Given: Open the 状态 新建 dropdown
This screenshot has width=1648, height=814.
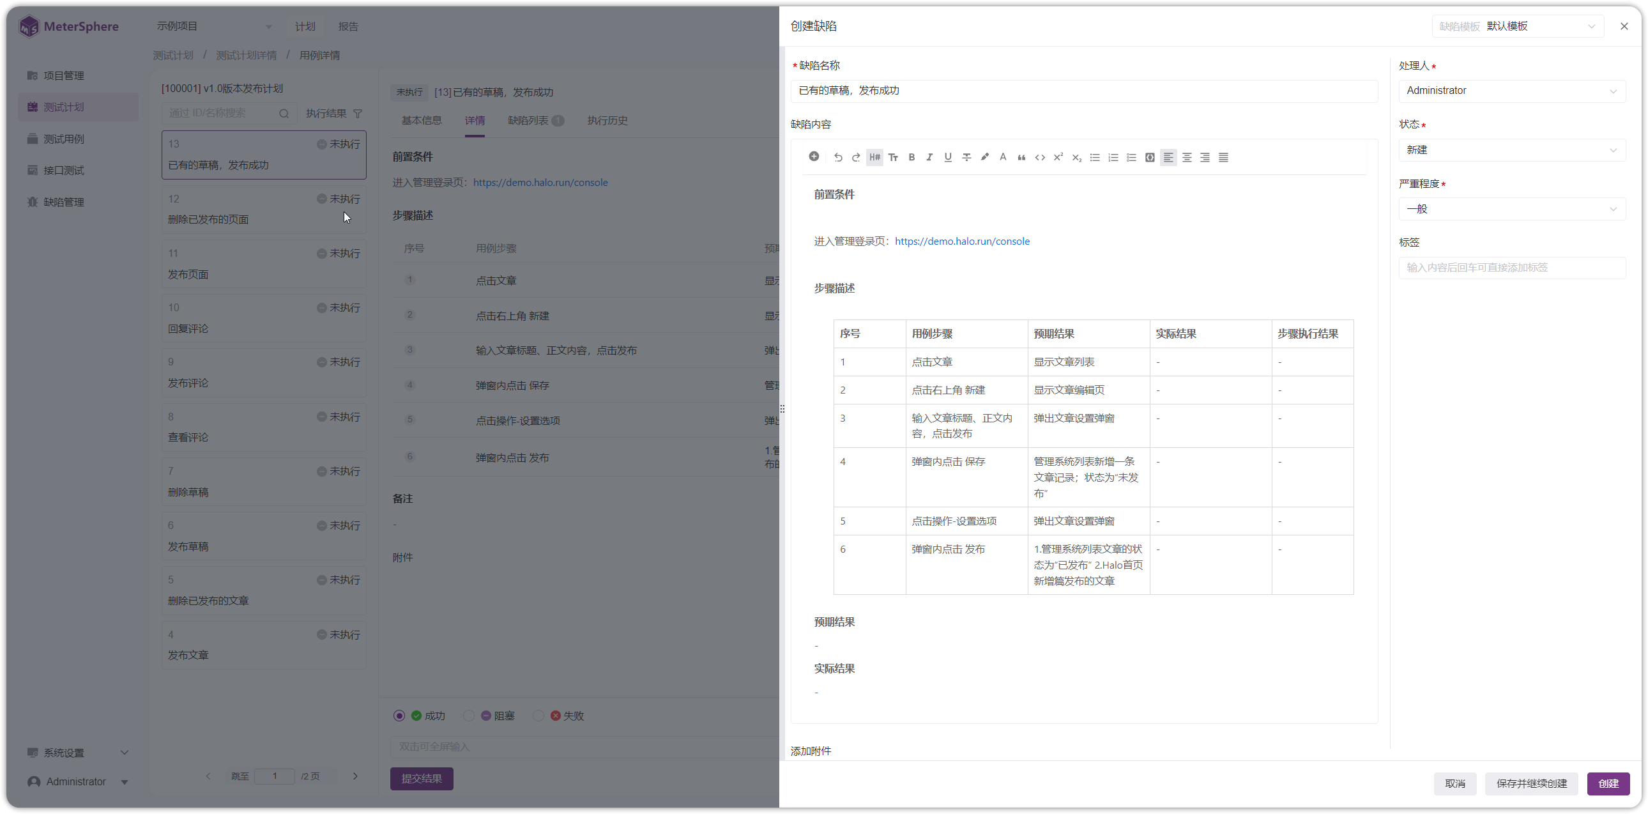Looking at the screenshot, I should point(1512,150).
